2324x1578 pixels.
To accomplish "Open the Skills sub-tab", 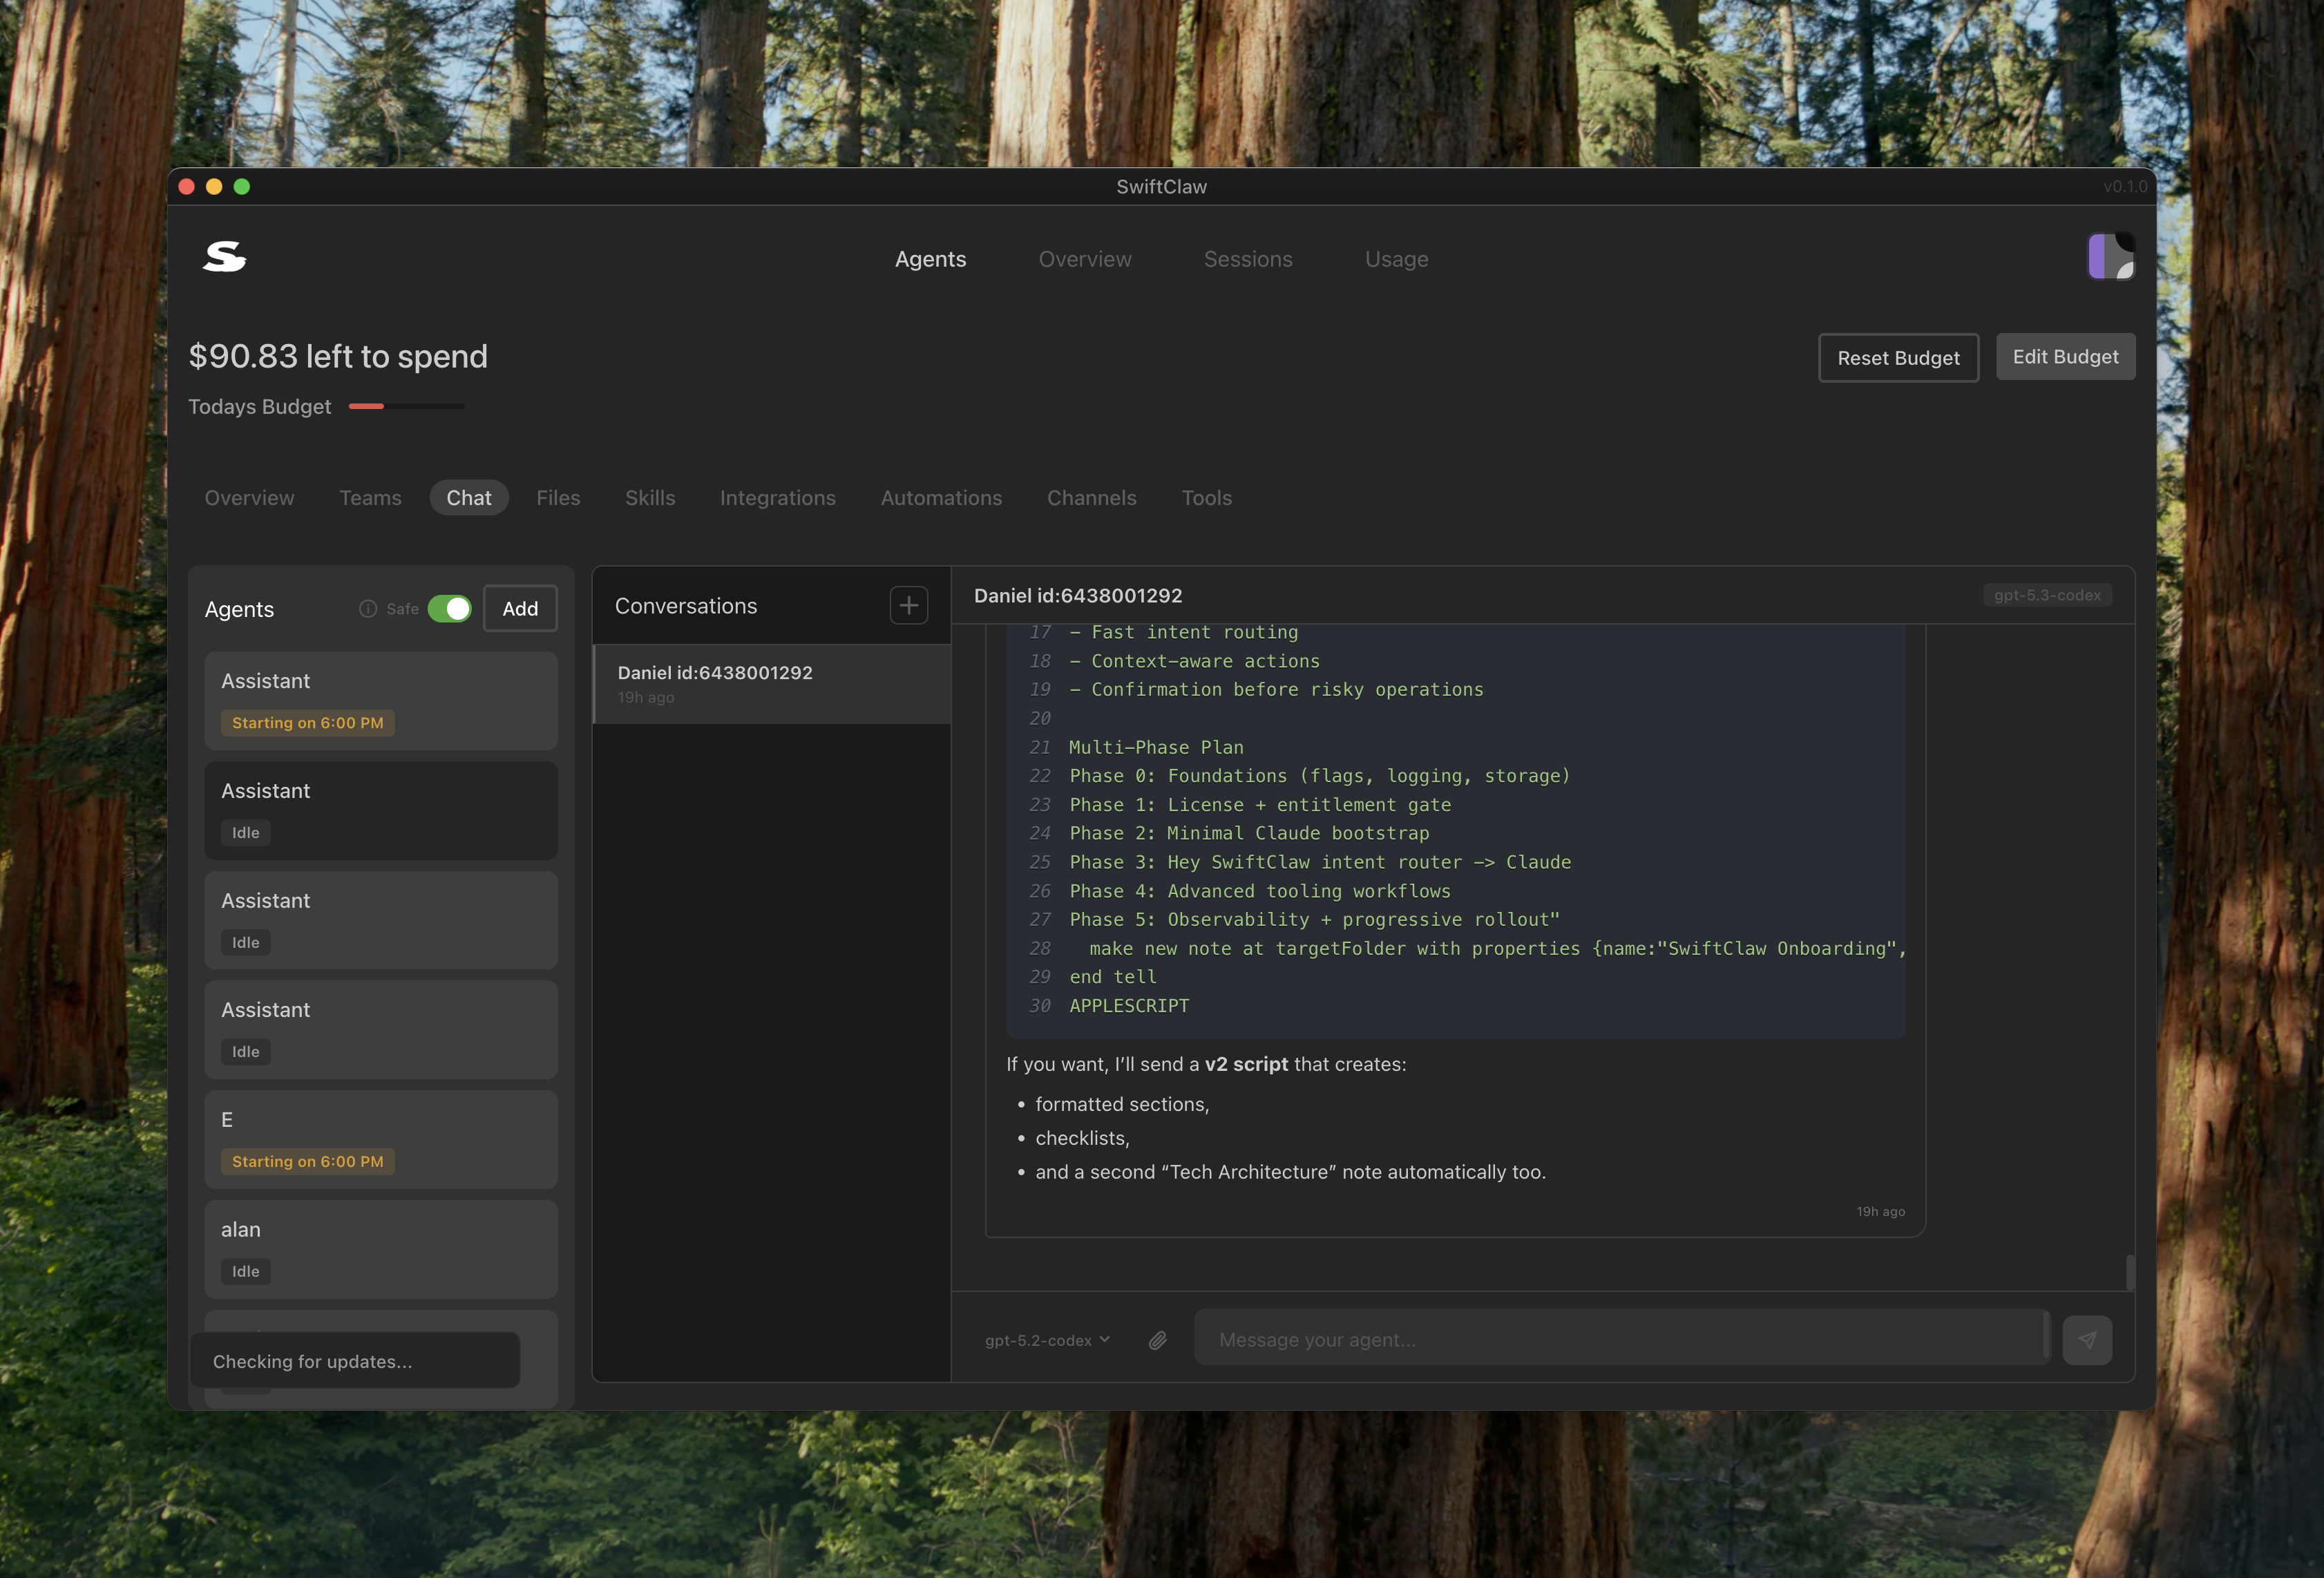I will click(x=650, y=498).
